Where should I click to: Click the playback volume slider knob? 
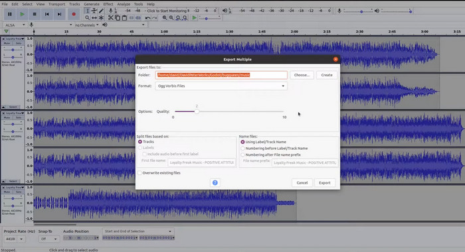(x=410, y=11)
